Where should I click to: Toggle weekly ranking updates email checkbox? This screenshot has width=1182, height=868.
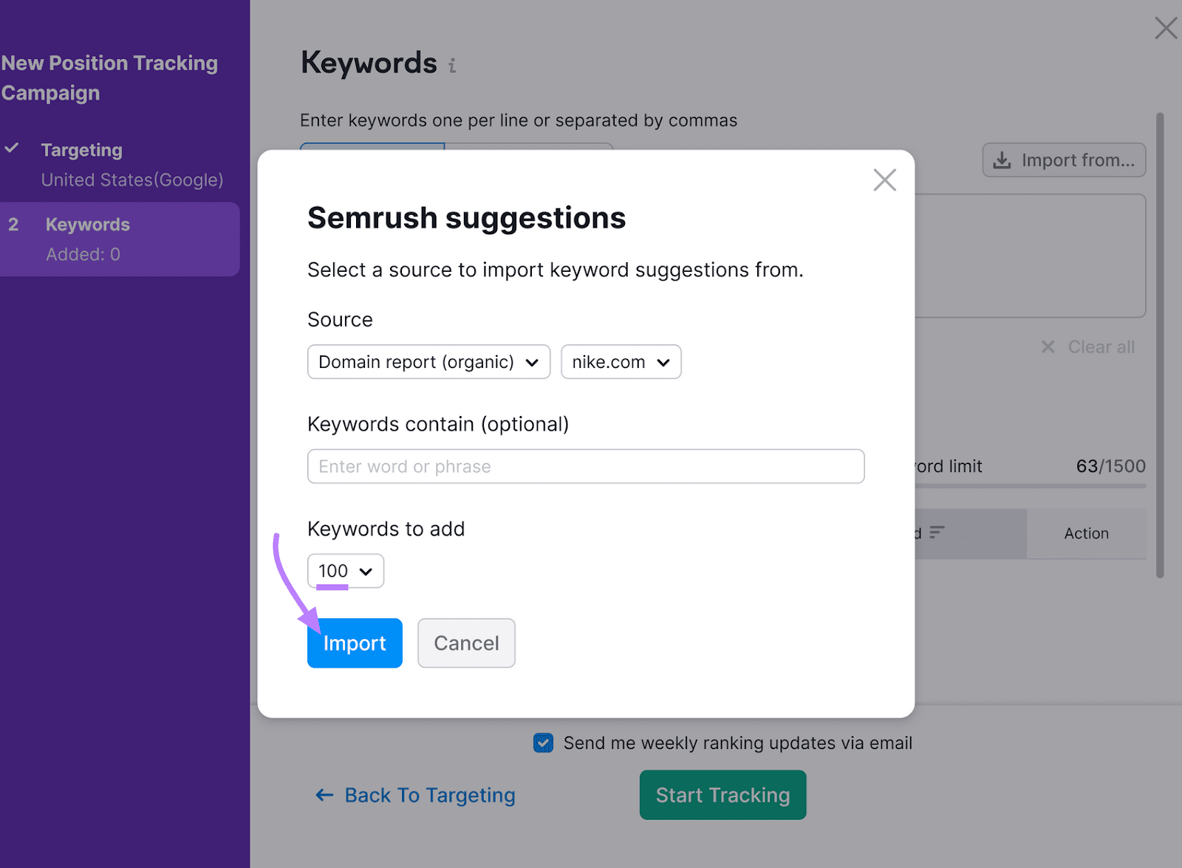pos(543,743)
